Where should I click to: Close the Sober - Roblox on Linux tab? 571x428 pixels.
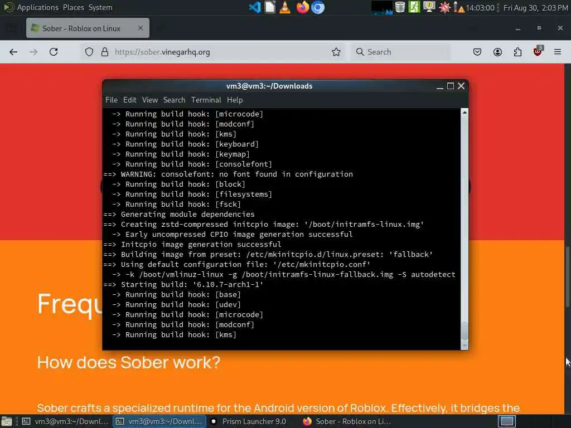pos(140,28)
